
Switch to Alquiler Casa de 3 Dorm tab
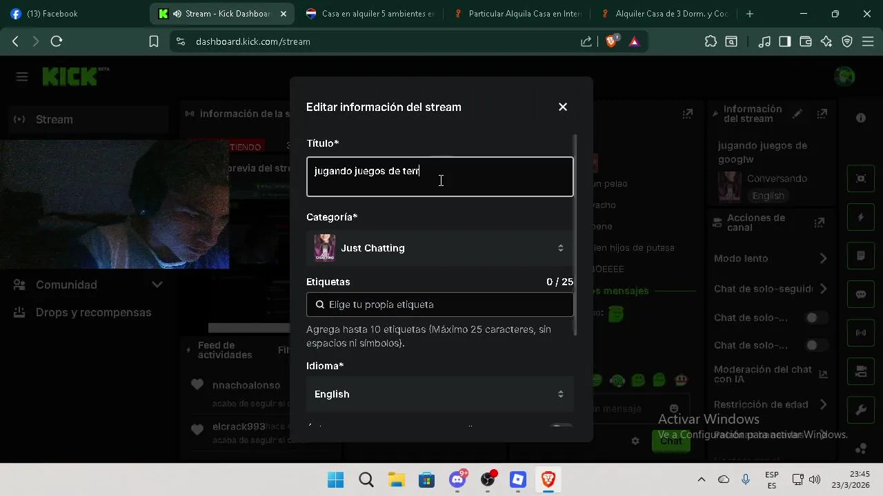[x=664, y=14]
